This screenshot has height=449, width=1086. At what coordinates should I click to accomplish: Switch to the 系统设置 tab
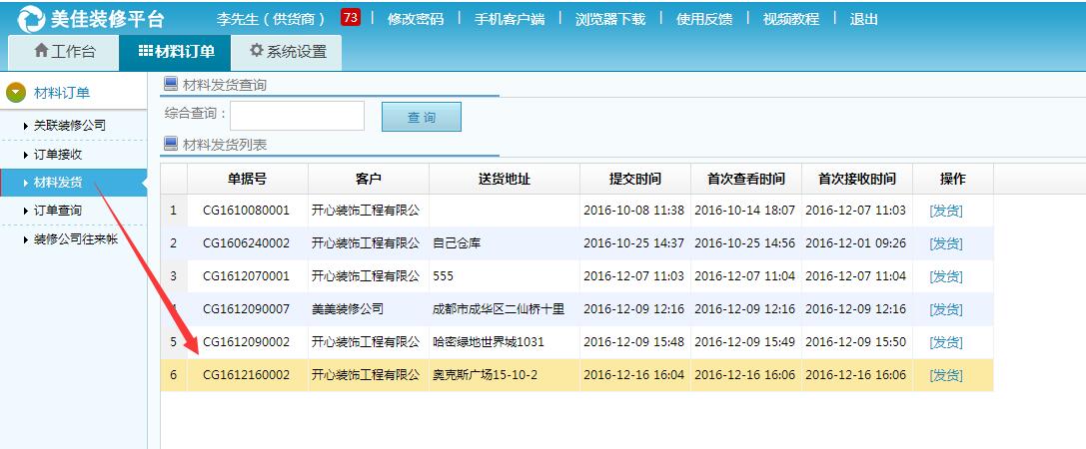coord(288,52)
